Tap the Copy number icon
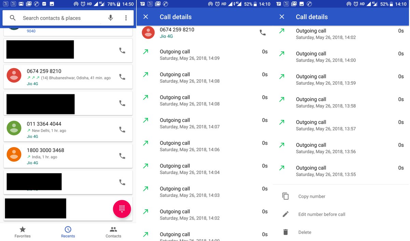This screenshot has height=241, width=410. point(286,196)
